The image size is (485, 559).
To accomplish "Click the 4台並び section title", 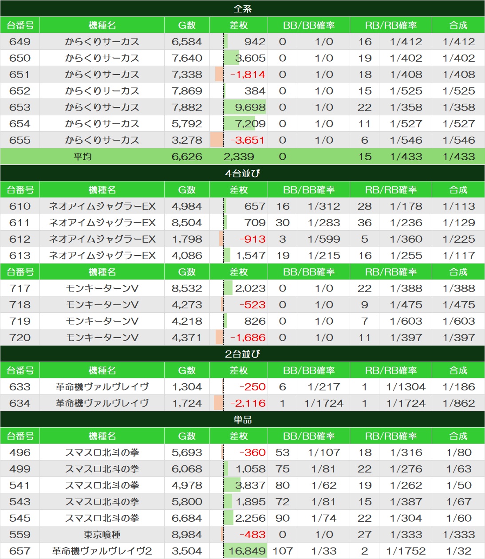I will [x=242, y=173].
